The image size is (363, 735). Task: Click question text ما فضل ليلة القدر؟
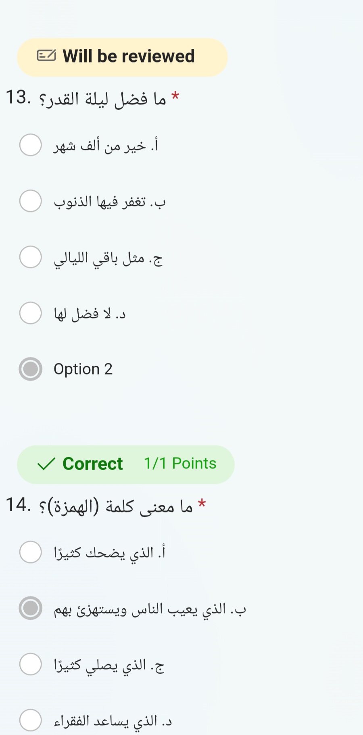coord(102,98)
